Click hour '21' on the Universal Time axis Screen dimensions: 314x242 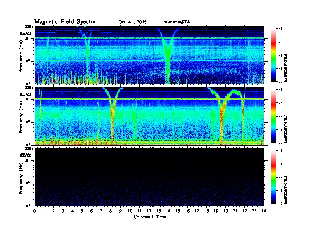coord(235,211)
